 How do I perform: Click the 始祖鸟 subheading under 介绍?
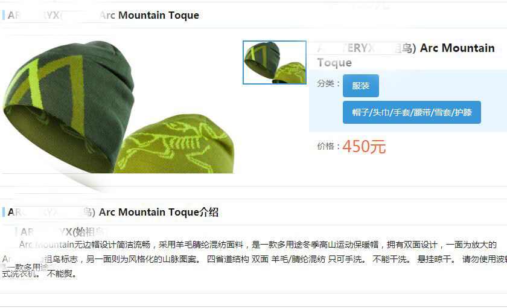(x=62, y=232)
